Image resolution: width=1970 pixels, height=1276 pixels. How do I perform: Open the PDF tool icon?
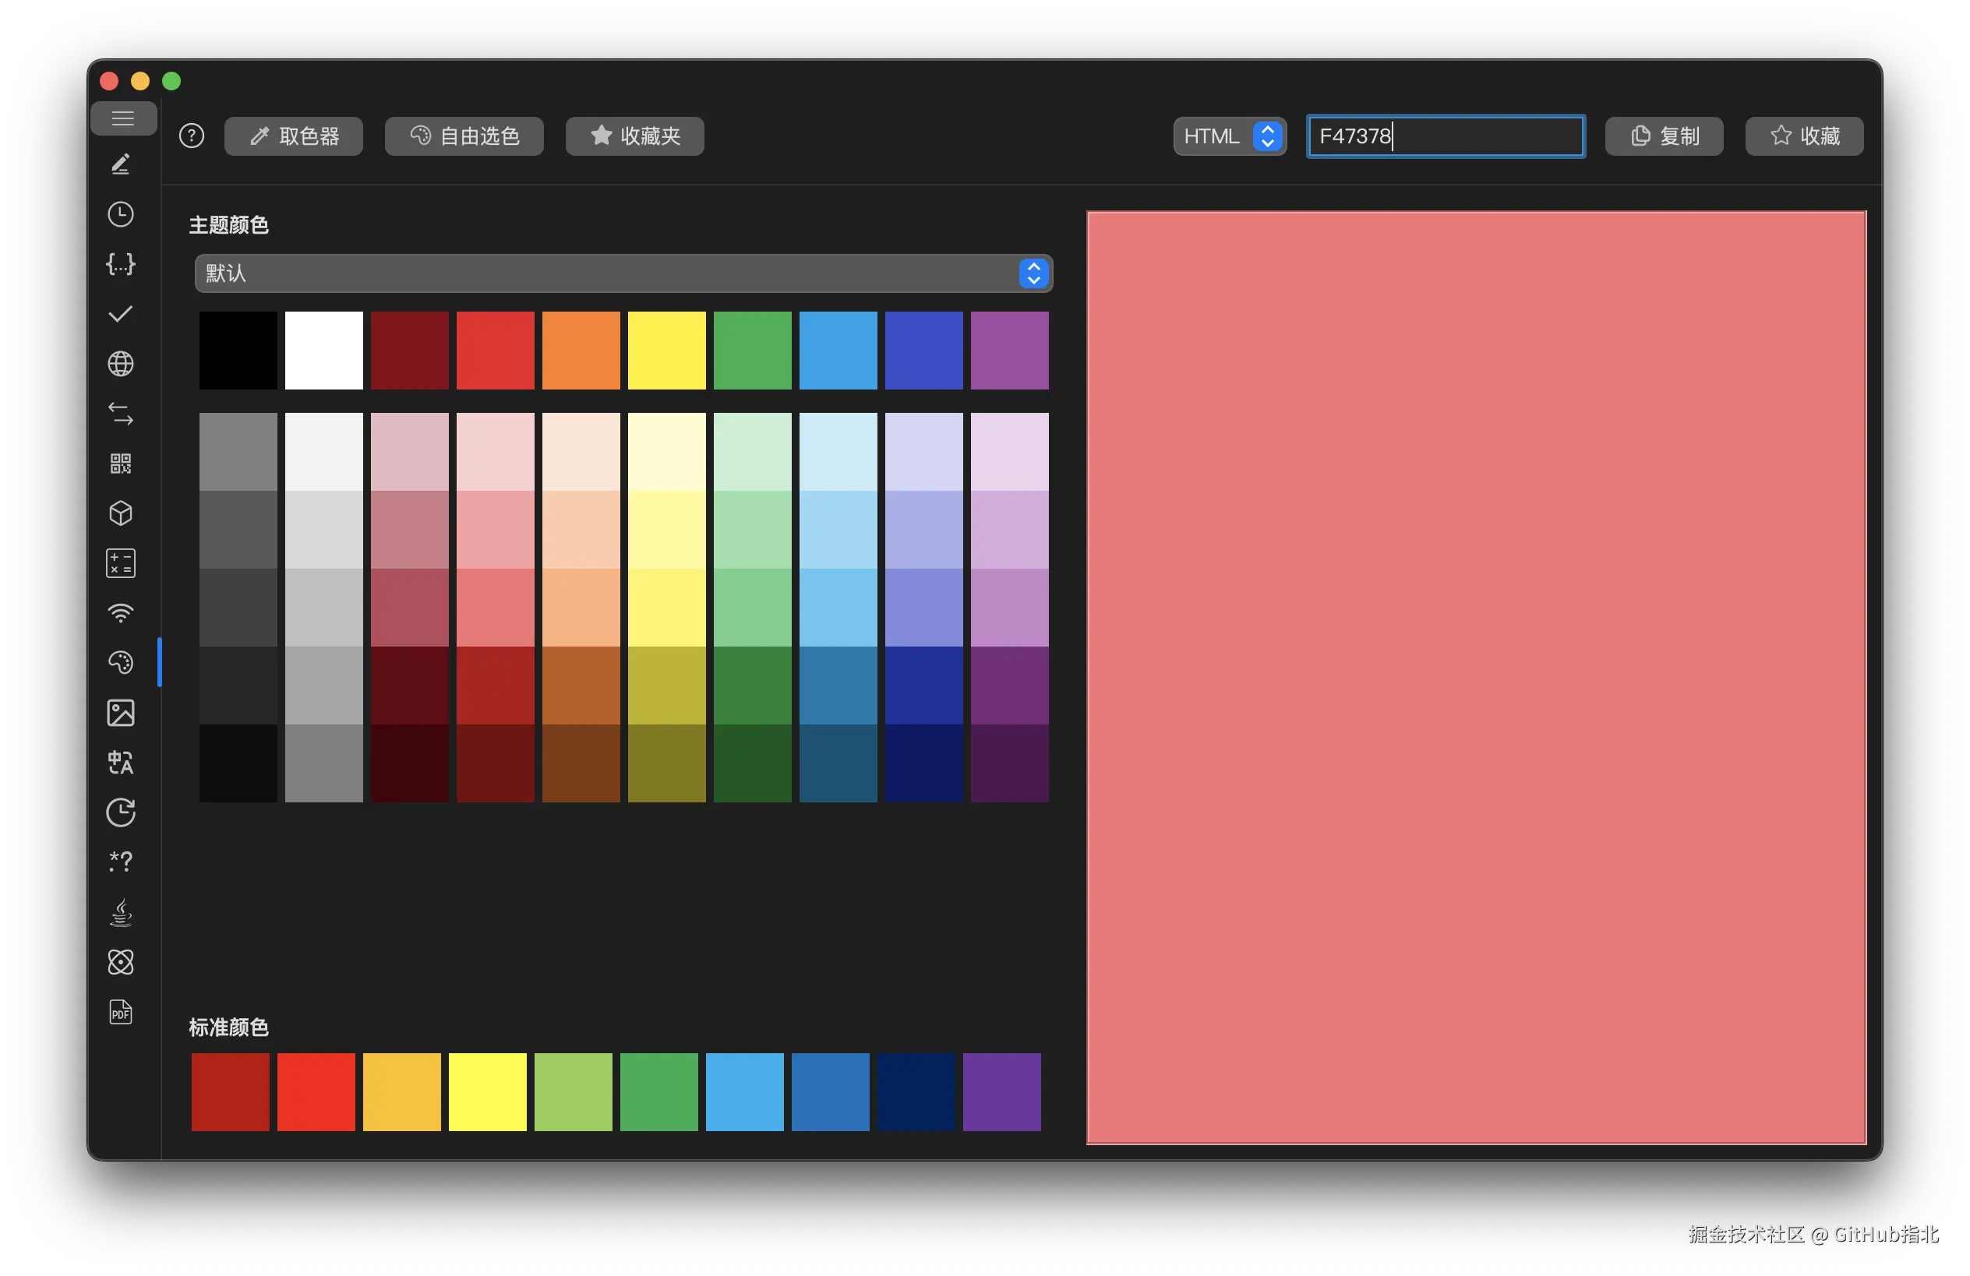pos(121,1011)
